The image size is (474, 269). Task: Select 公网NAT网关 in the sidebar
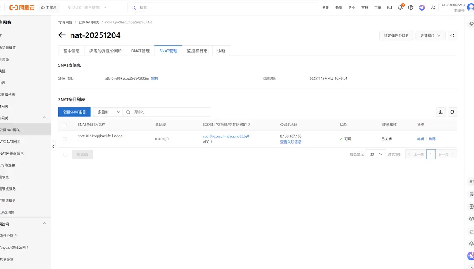(25, 130)
